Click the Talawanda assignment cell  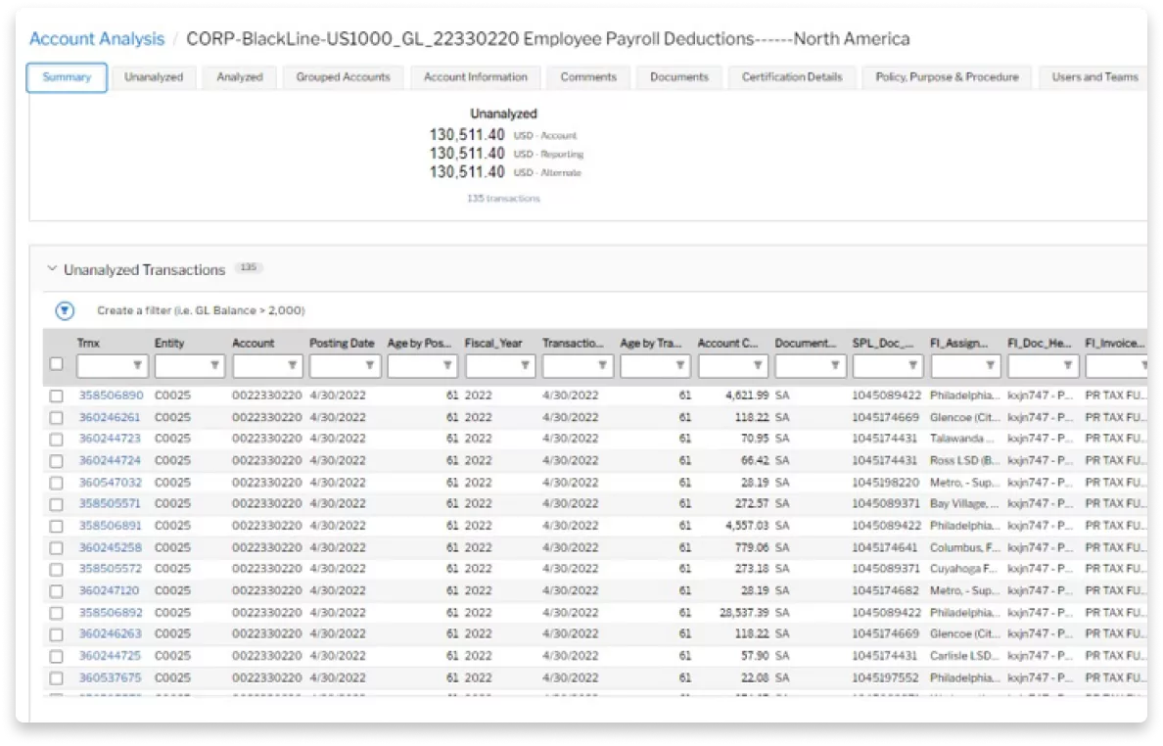(x=962, y=439)
